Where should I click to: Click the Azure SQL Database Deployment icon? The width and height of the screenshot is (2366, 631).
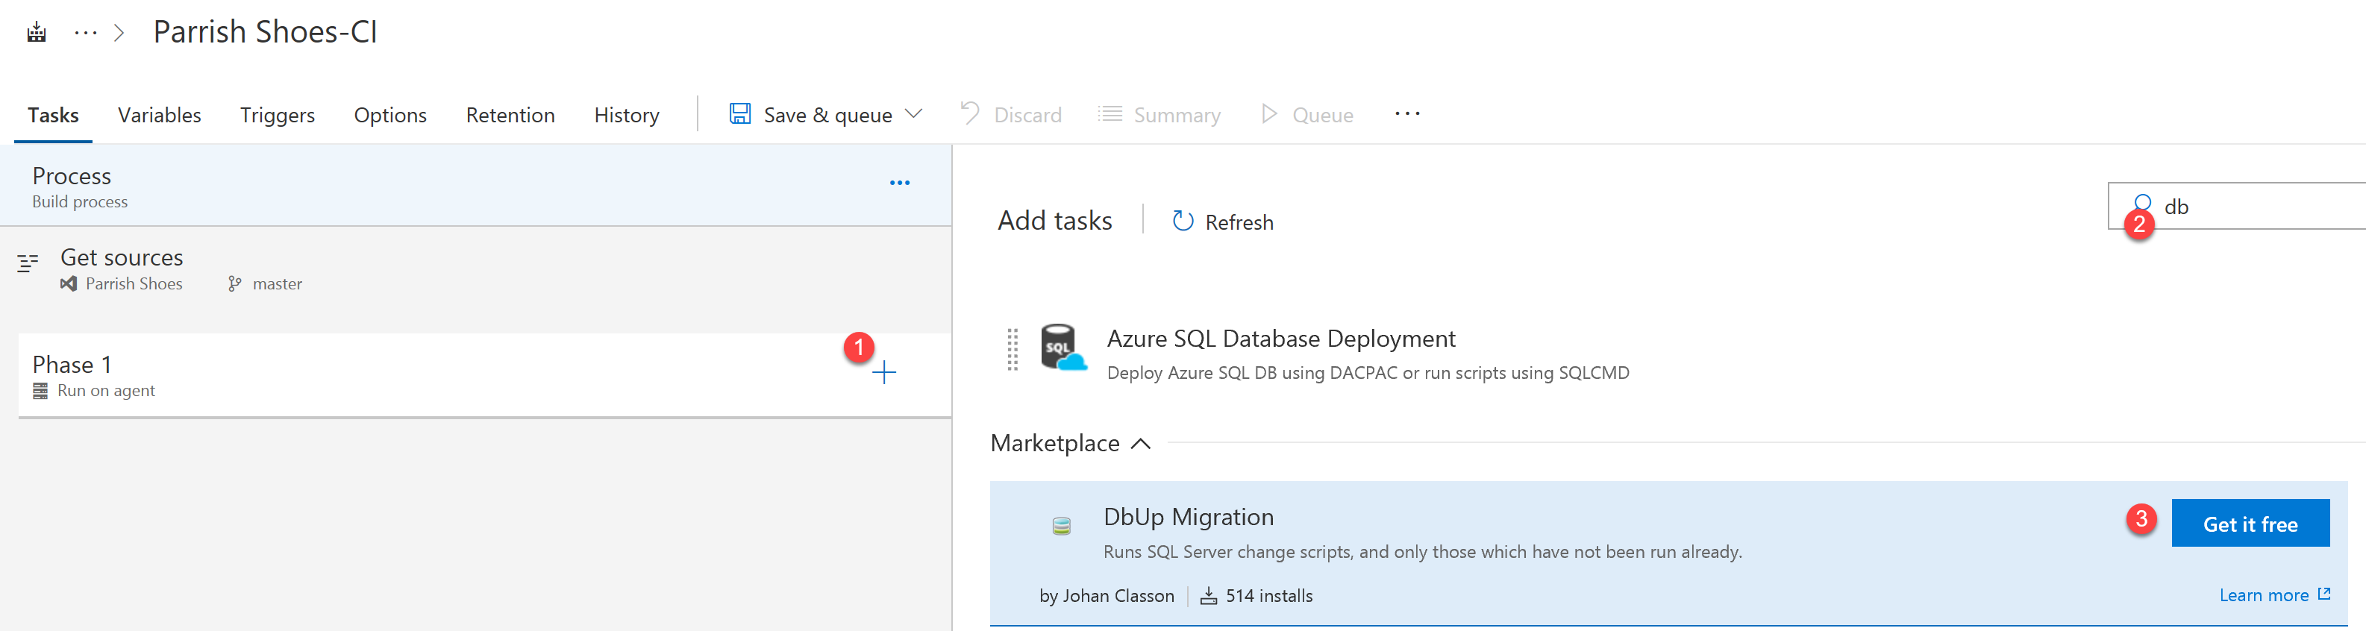(x=1062, y=348)
